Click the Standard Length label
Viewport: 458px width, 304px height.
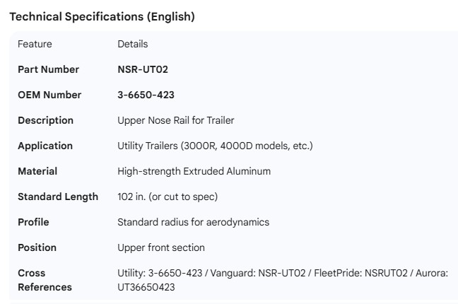[58, 197]
